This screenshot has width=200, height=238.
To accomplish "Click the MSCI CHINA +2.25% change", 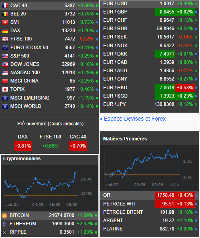I will [x=86, y=81].
